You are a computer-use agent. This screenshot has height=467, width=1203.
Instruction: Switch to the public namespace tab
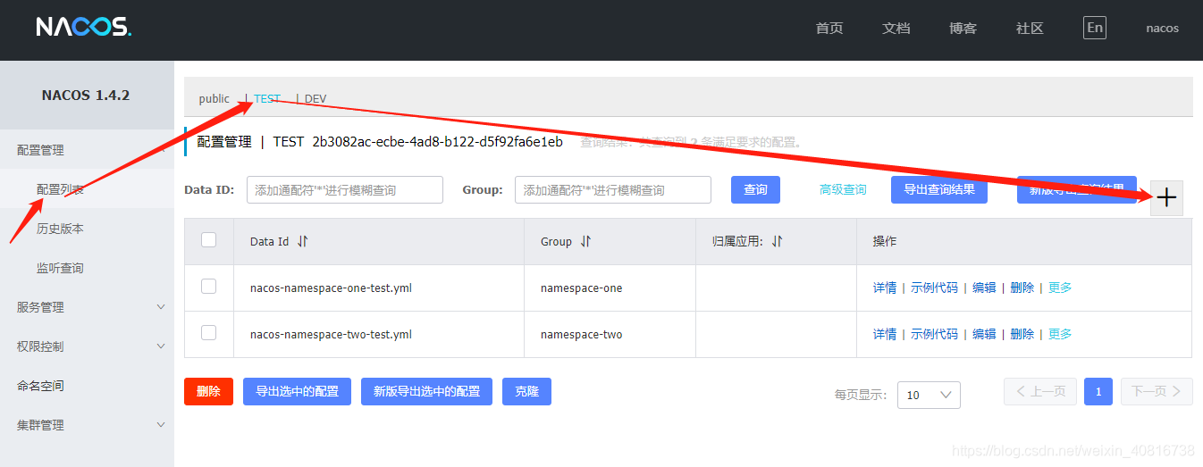215,98
